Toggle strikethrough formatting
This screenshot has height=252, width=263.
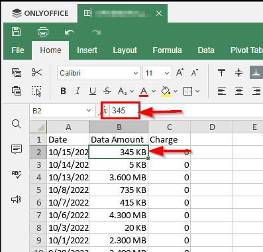point(107,91)
